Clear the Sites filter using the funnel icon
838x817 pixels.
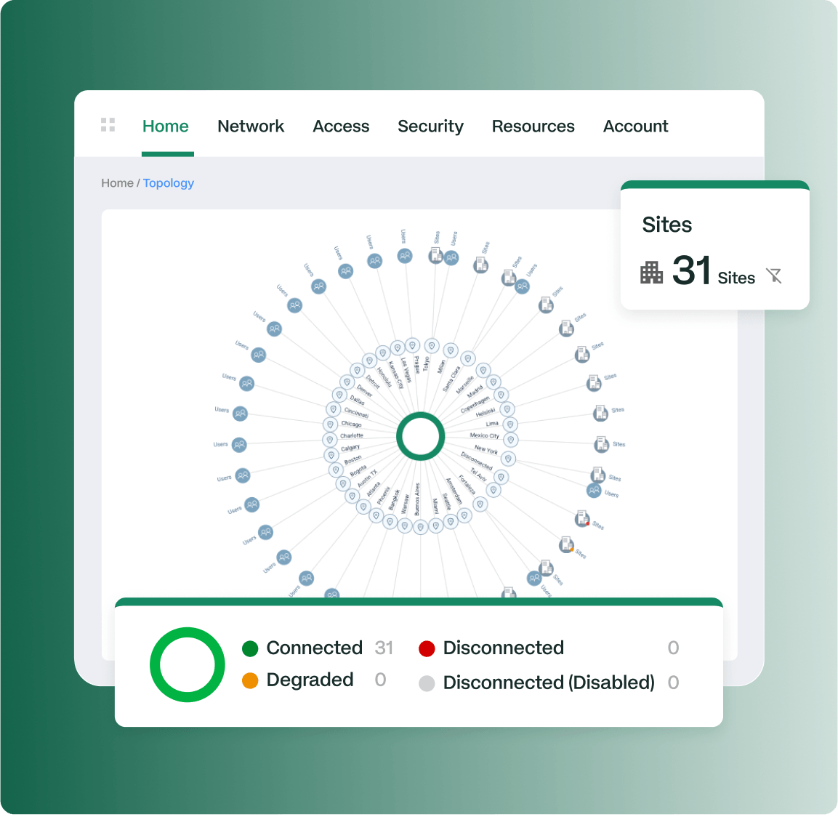774,275
